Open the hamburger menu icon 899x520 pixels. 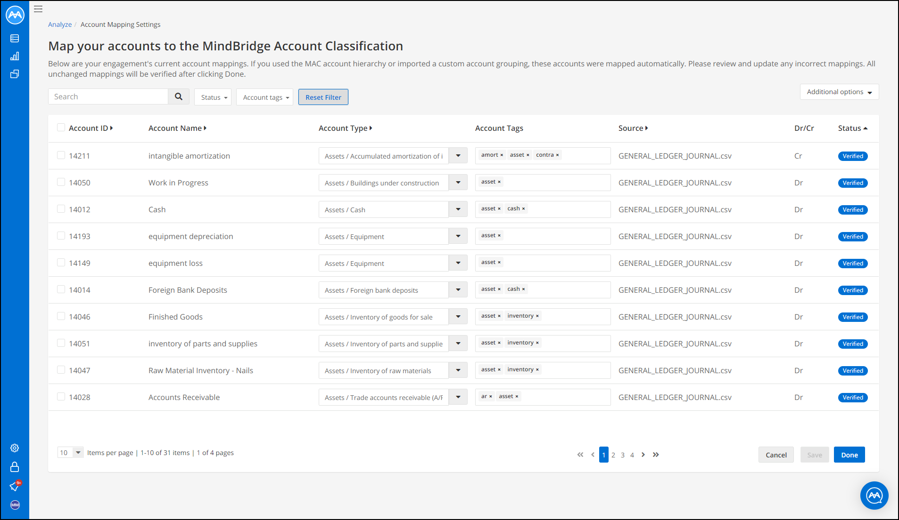coord(38,9)
